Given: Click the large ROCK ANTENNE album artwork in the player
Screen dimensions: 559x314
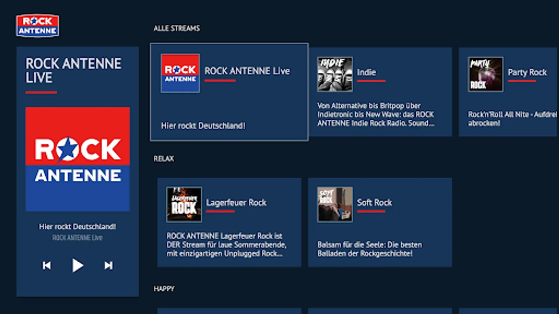Looking at the screenshot, I should point(77,158).
